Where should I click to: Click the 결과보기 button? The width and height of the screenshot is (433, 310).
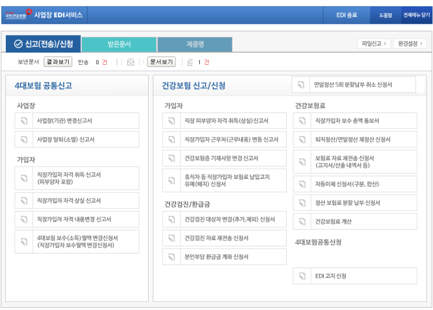[58, 62]
